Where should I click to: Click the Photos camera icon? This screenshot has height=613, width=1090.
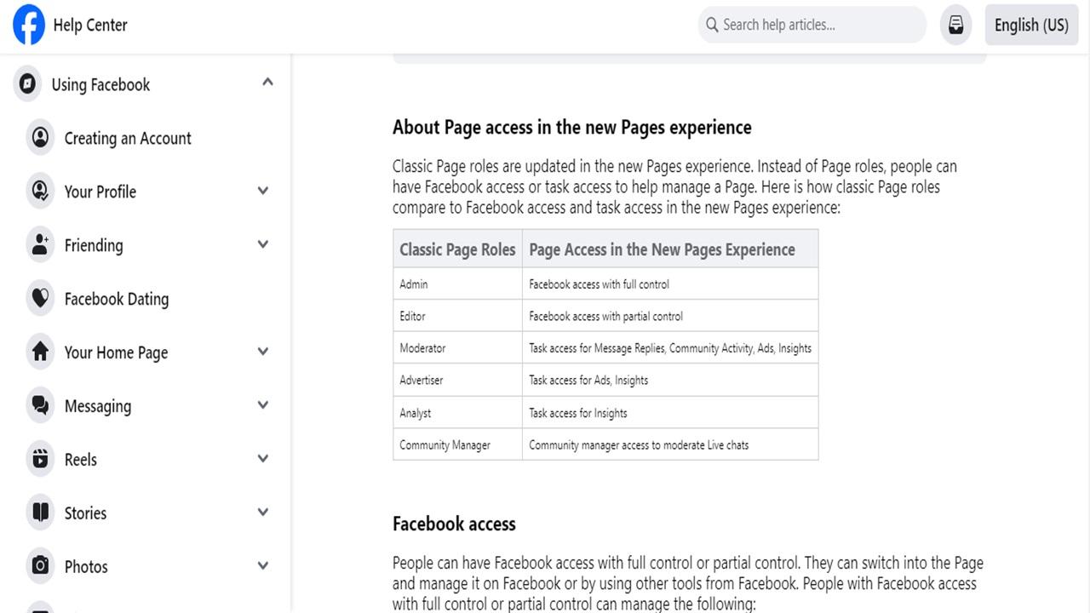pos(40,567)
